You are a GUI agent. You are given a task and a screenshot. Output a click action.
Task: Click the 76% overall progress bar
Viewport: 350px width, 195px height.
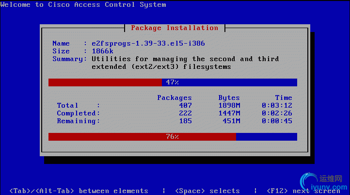[173, 137]
